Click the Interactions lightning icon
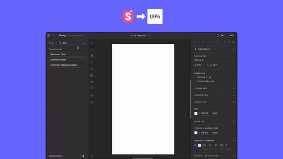 pos(195,49)
